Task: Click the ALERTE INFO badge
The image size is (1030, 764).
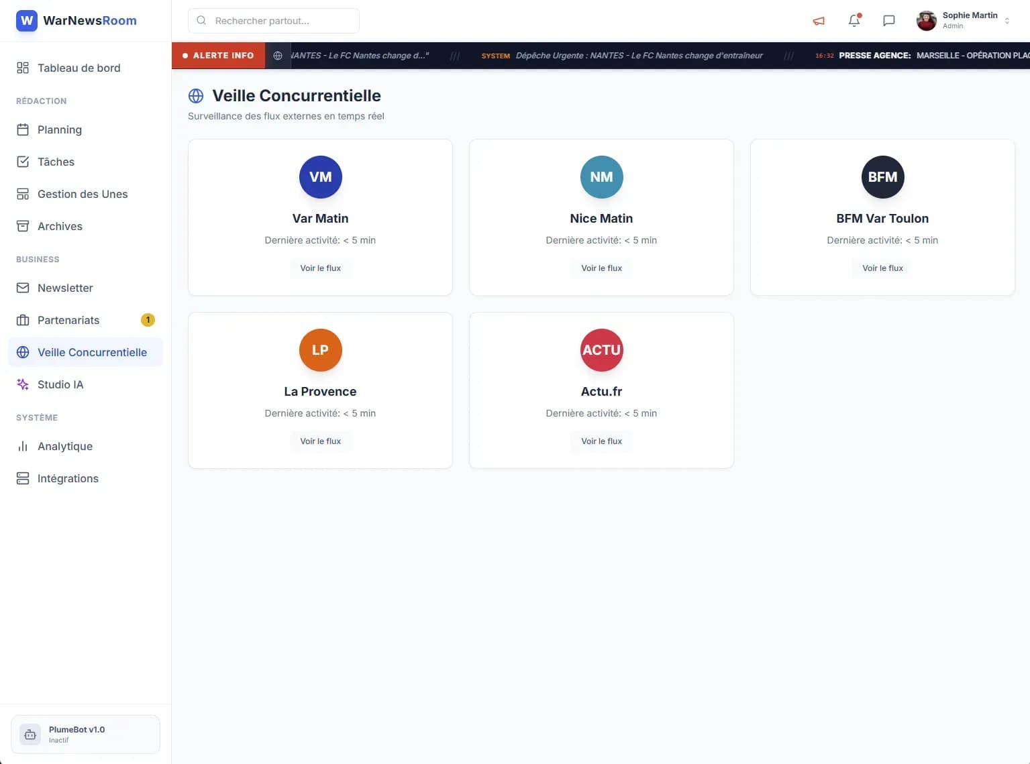Action: 218,56
